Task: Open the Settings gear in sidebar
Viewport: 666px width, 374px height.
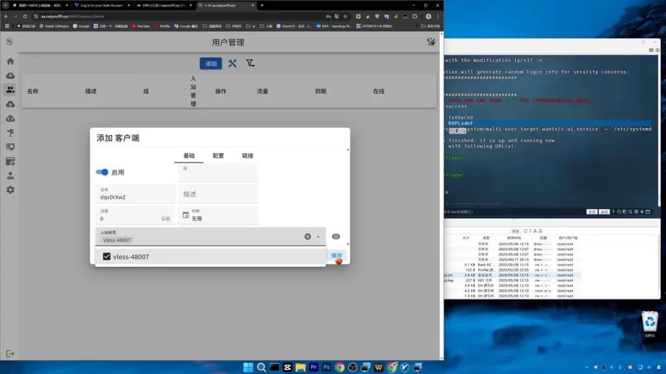Action: click(10, 190)
